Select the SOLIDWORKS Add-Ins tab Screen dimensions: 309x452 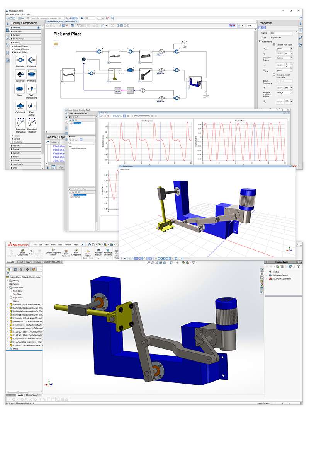(53, 262)
